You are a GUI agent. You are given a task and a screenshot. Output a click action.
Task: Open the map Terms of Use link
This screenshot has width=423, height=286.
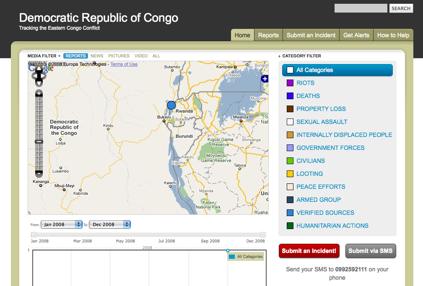pyautogui.click(x=124, y=64)
